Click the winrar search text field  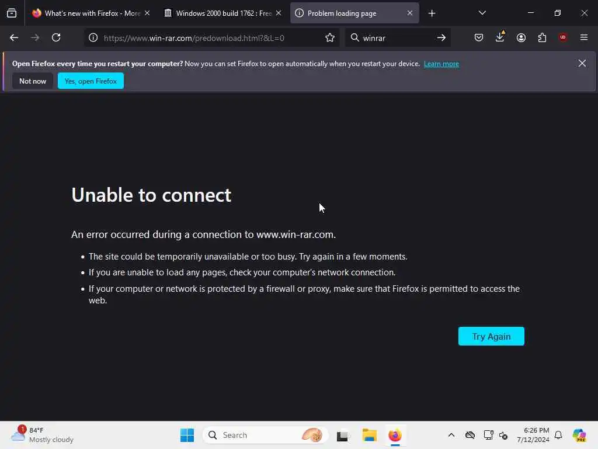[397, 38]
